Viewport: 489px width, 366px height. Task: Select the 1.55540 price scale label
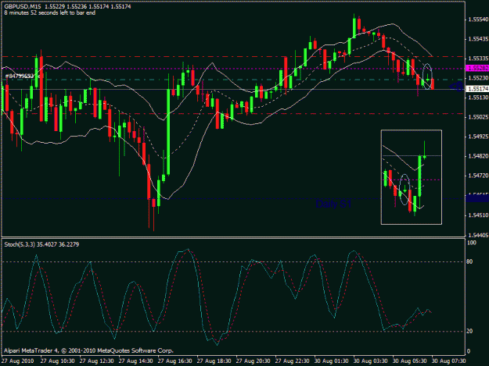pyautogui.click(x=478, y=20)
